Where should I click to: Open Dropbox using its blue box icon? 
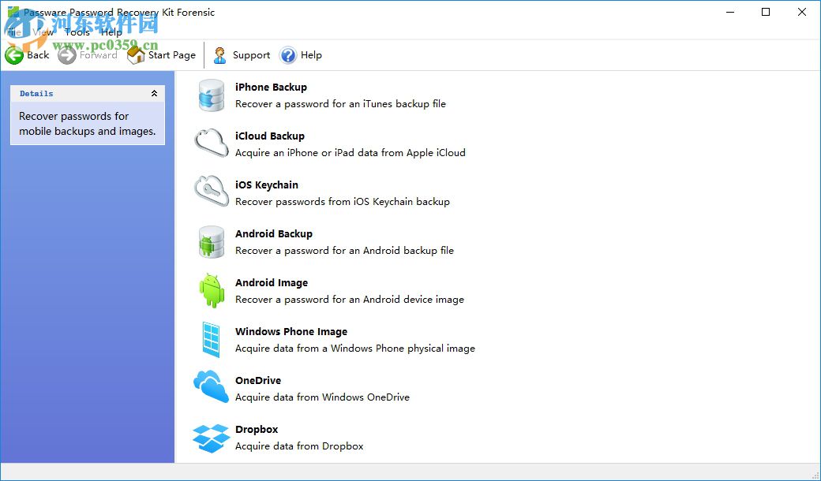[x=210, y=437]
